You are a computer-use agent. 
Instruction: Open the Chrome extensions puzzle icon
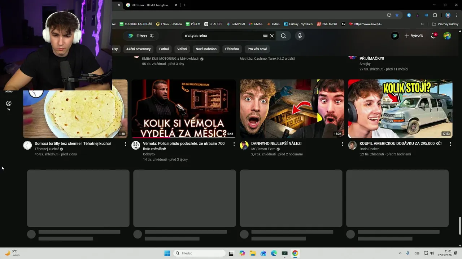435,15
